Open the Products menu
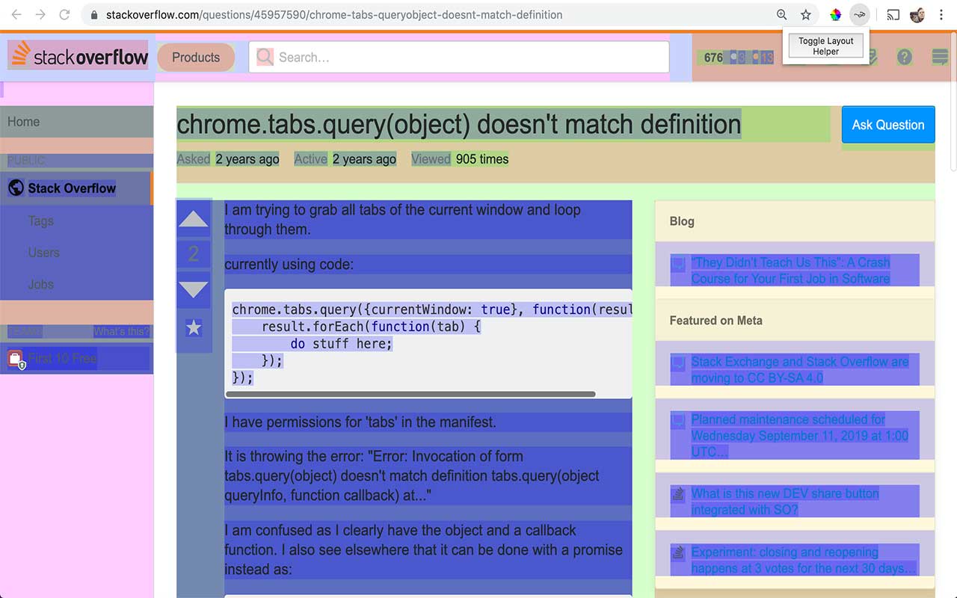The height and width of the screenshot is (598, 957). pos(195,57)
